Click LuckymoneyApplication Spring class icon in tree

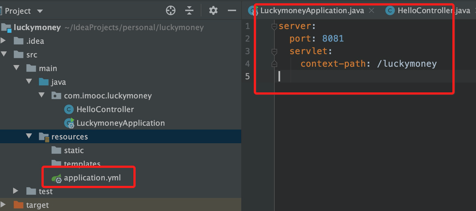point(69,123)
